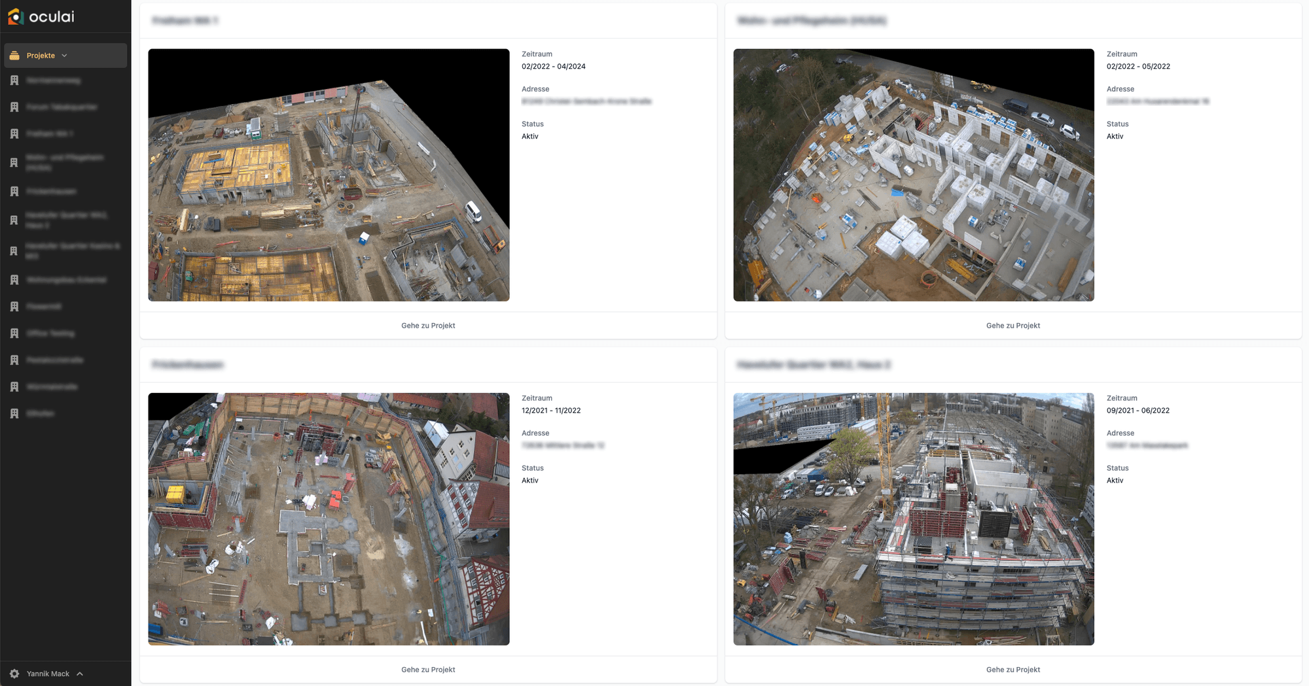Click the building icon of the first sidebar project
1309x686 pixels.
click(x=14, y=80)
